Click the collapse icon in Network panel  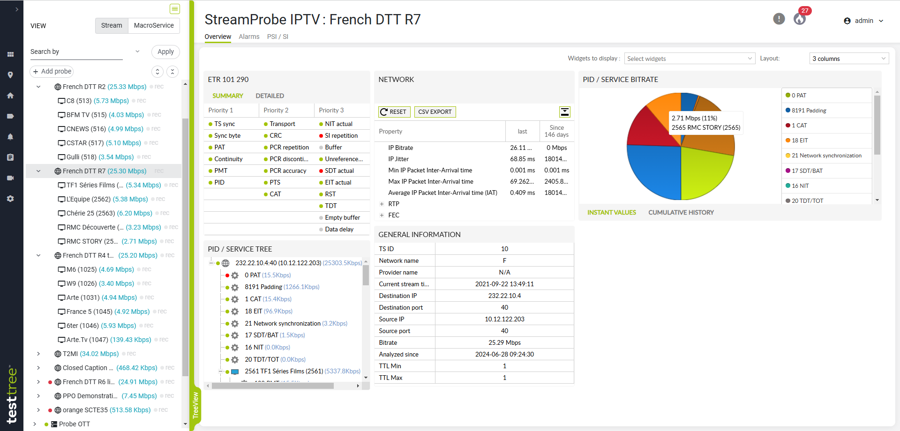tap(565, 111)
